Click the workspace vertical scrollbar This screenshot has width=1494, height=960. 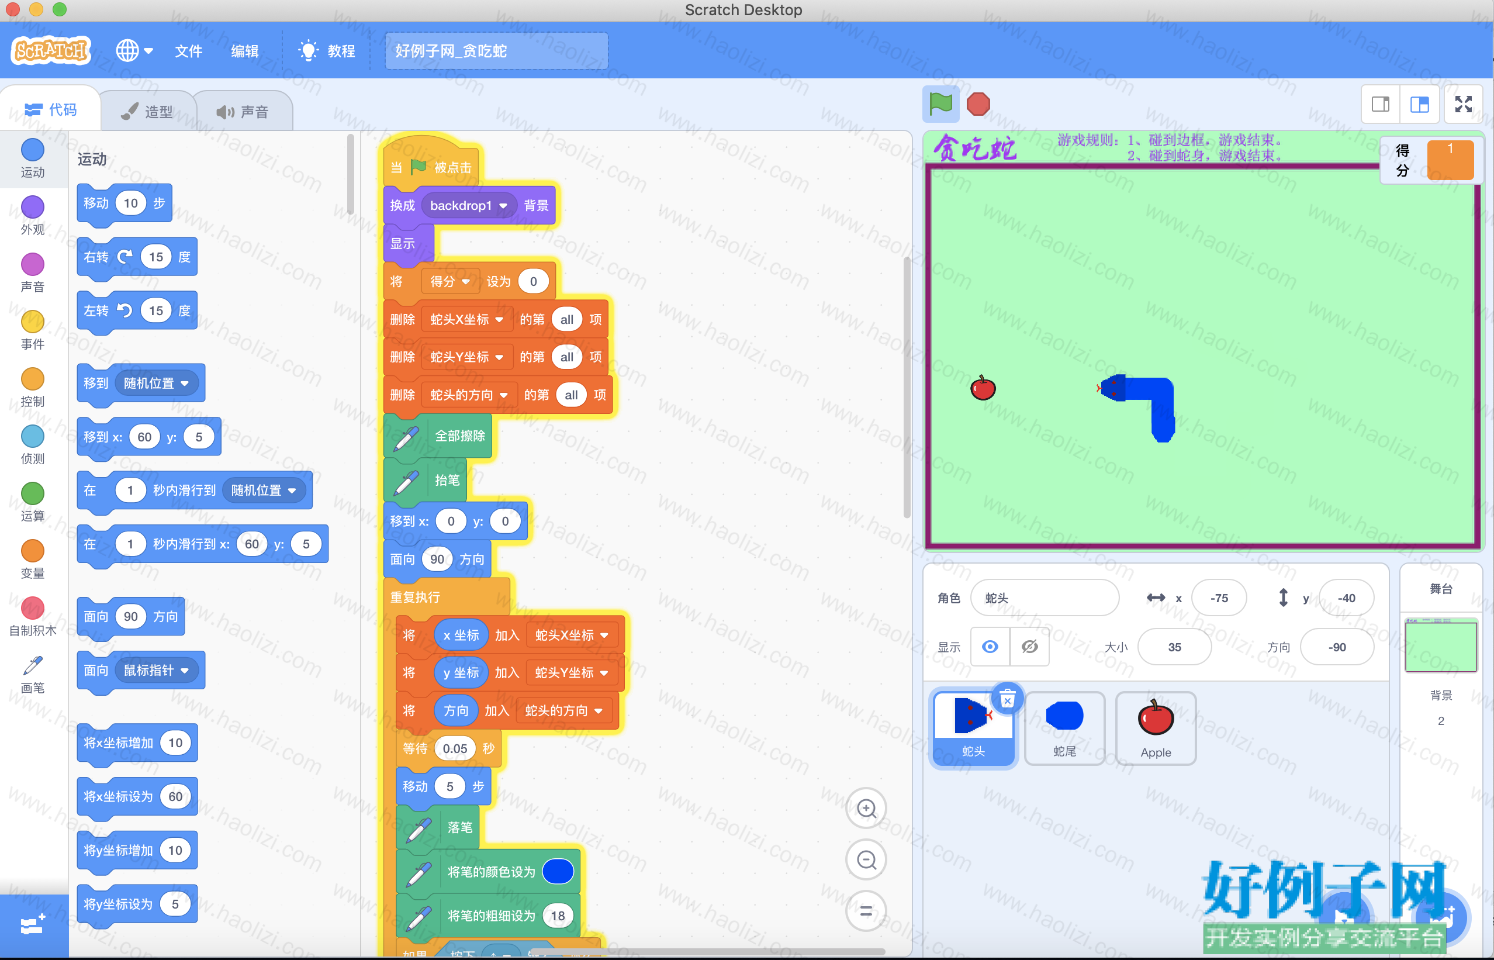[x=907, y=386]
